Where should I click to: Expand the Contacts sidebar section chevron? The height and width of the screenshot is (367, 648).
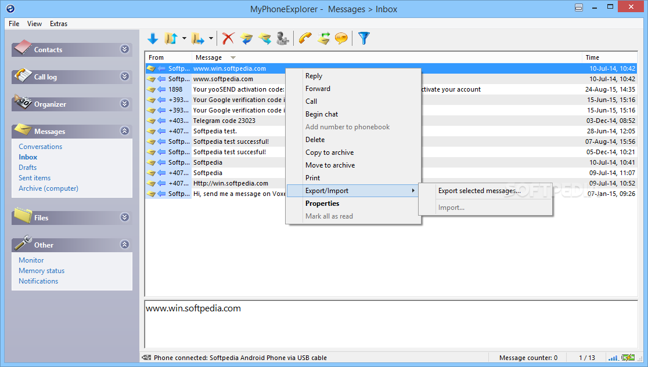click(x=125, y=49)
